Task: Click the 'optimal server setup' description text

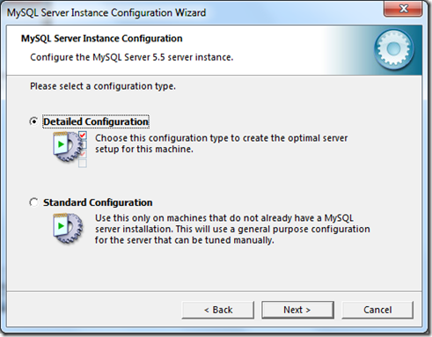Action: tap(221, 143)
